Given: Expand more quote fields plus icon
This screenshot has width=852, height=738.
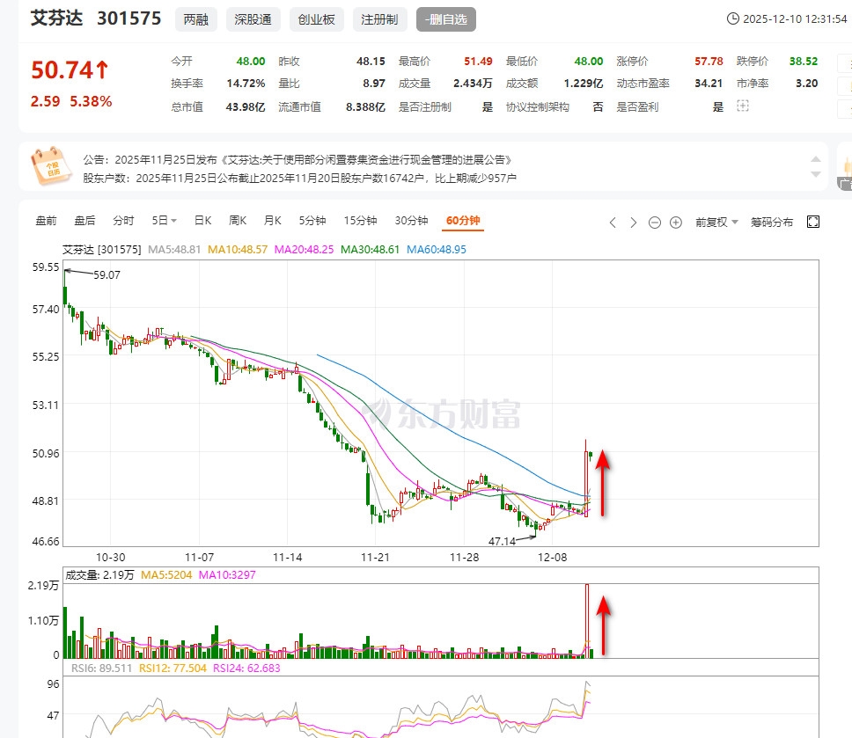Looking at the screenshot, I should pyautogui.click(x=742, y=106).
